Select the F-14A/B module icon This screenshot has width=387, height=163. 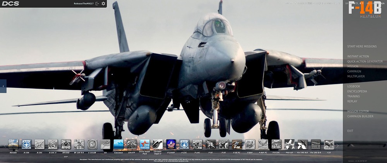pos(171,144)
